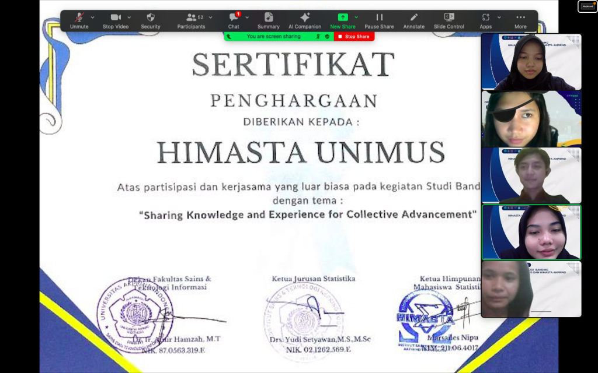Expand the green arrow beside New Share
Screen dimensions: 598x373
(356, 17)
